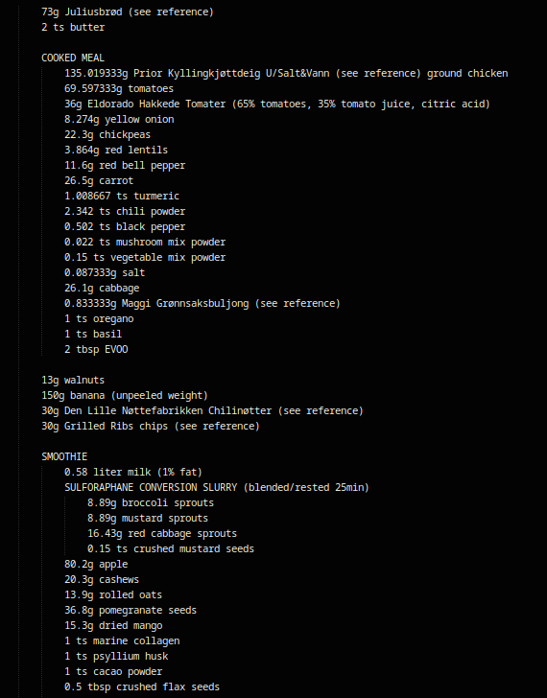The height and width of the screenshot is (698, 547).
Task: Place cursor on 2 tbsp EVOO
Action: point(96,349)
